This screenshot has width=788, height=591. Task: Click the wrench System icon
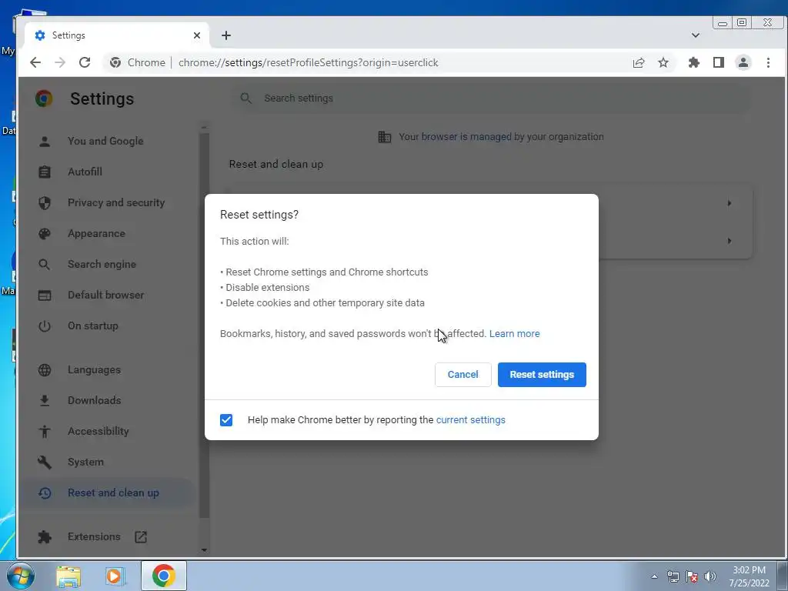point(44,462)
